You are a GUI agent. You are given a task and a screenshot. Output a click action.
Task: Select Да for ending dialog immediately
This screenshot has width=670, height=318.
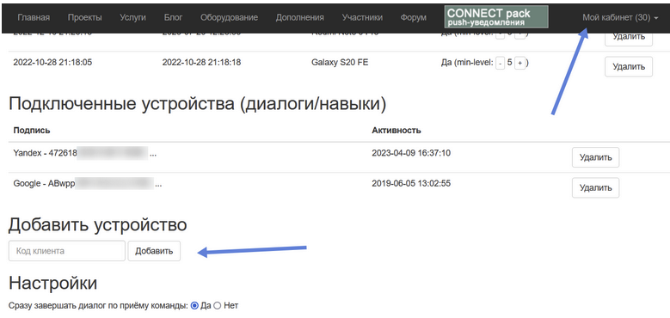coord(195,306)
